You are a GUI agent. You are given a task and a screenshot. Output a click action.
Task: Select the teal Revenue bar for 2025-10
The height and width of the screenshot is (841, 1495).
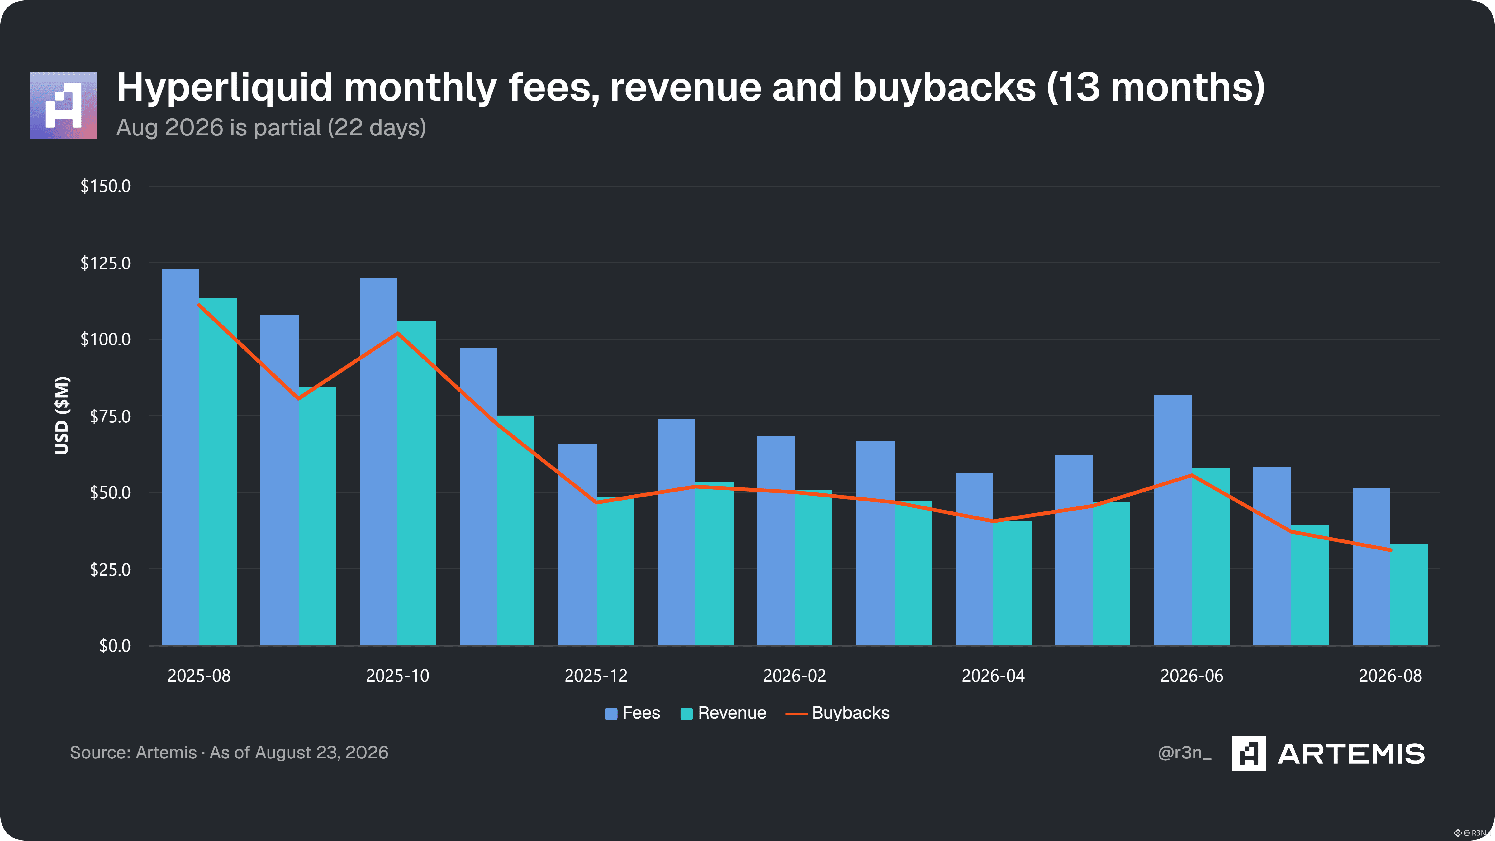417,483
